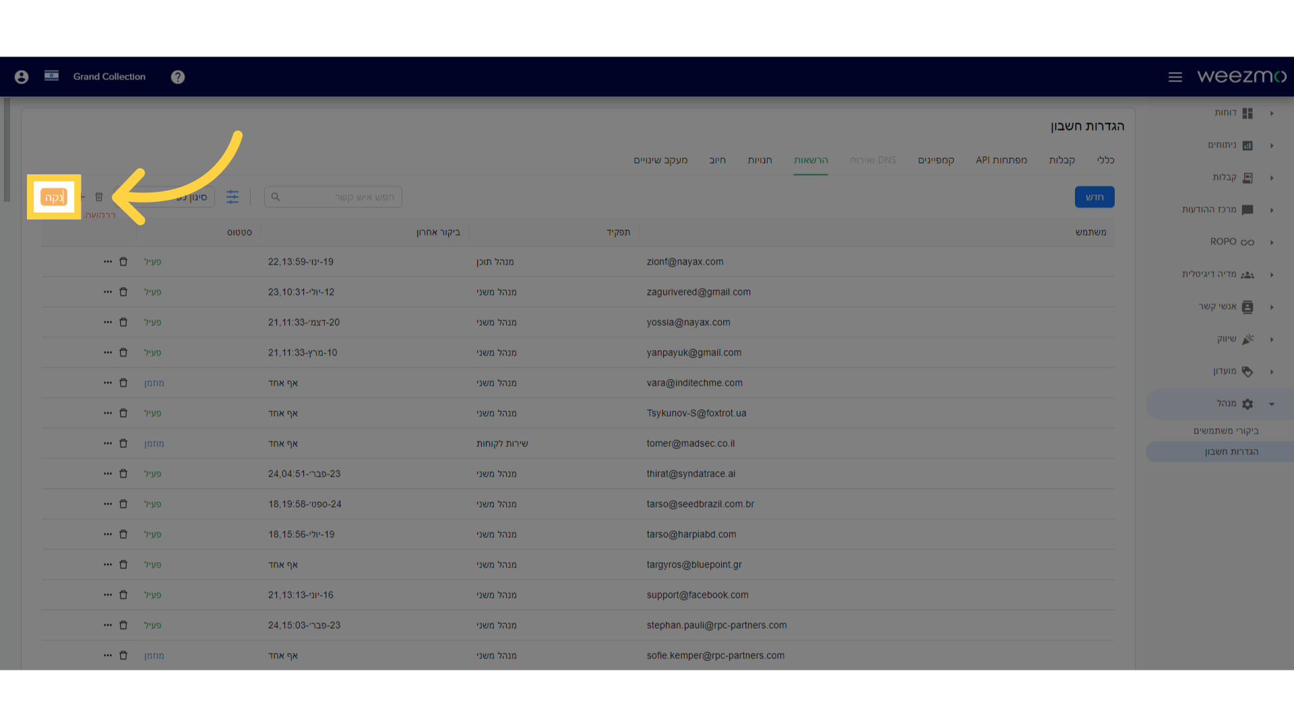Open the help question mark icon
Image resolution: width=1294 pixels, height=727 pixels.
tap(178, 77)
